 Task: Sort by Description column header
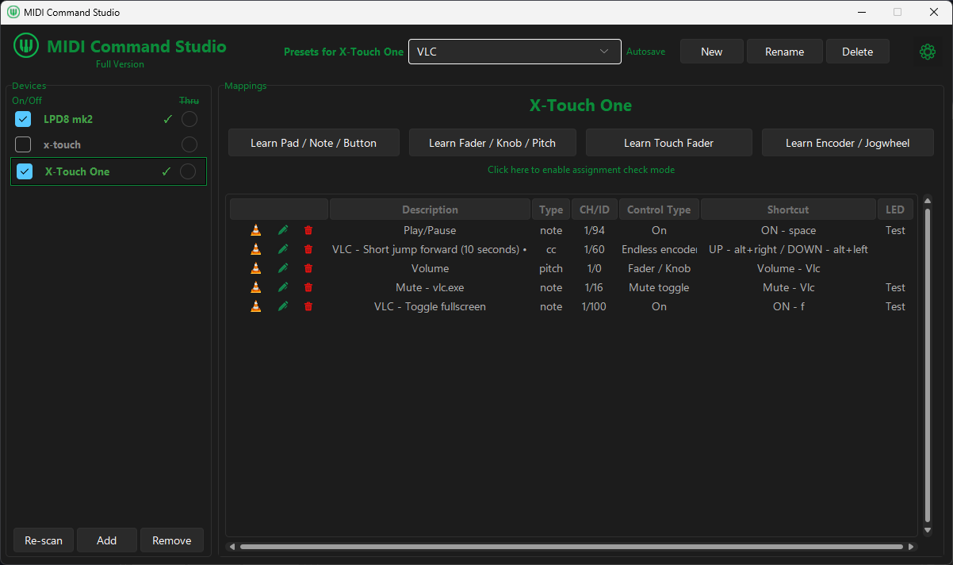tap(430, 209)
